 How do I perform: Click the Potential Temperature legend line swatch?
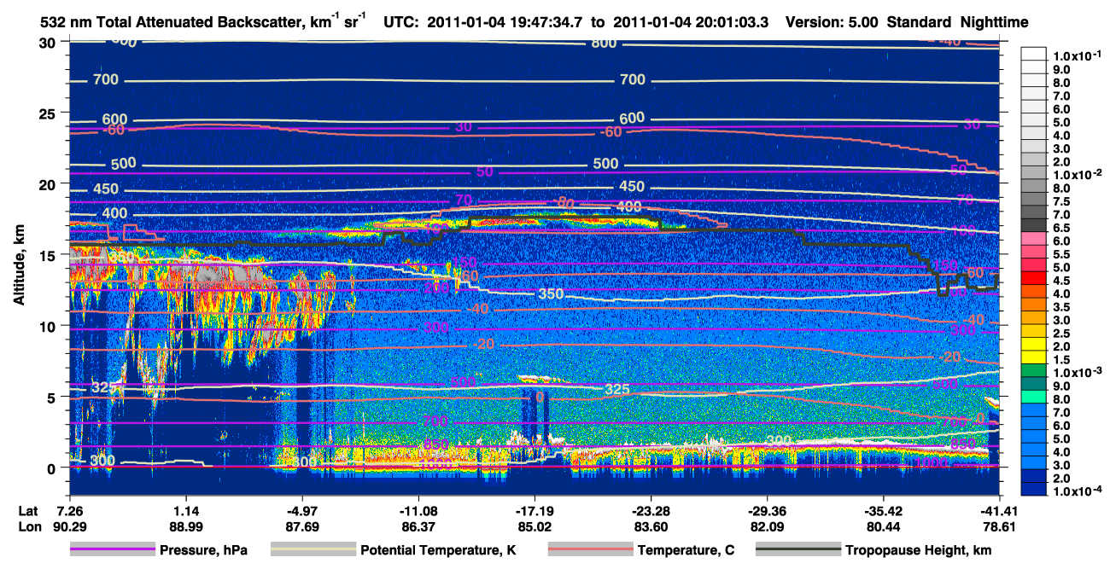point(313,550)
